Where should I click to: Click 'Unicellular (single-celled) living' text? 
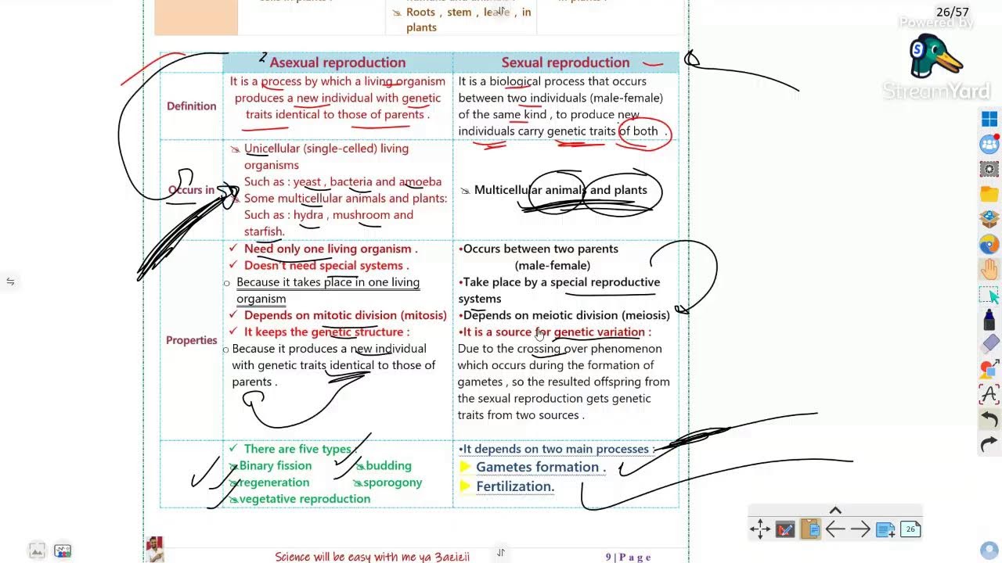click(326, 149)
